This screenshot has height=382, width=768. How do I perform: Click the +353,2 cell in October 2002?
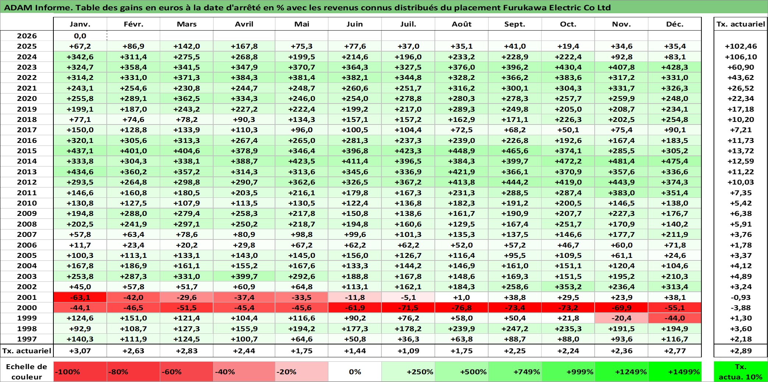[568, 287]
